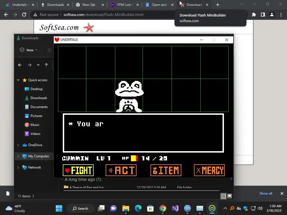The image size is (287, 215).
Task: Open File Explorer from taskbar
Action: pos(126,208)
